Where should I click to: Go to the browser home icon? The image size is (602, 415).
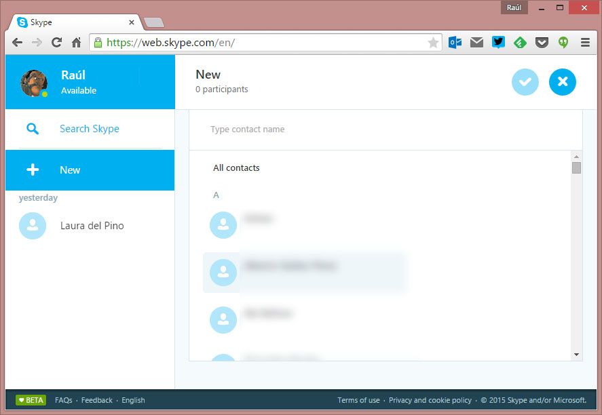77,42
